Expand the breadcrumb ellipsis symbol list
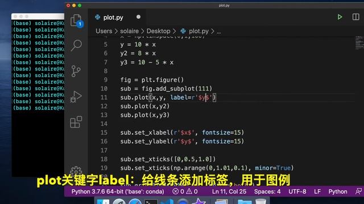Screen dimensions: 364x204 [218, 32]
